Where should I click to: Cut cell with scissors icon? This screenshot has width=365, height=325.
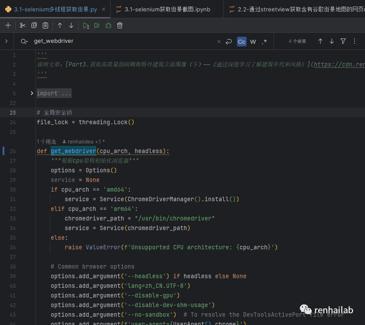[23, 25]
